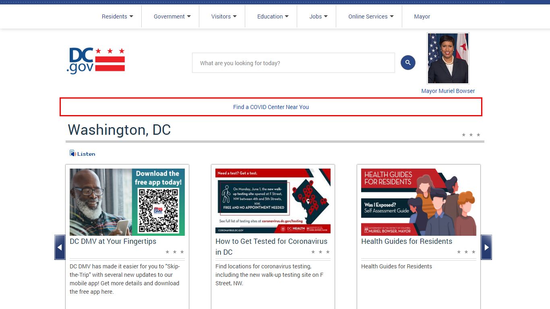Select the 'Find locations for coronavirus testing' text
The image size is (550, 309).
tap(269, 275)
